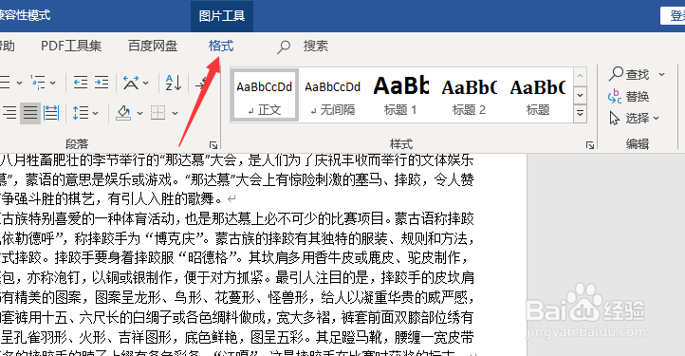Click the 登录 button in title bar

pos(673,16)
